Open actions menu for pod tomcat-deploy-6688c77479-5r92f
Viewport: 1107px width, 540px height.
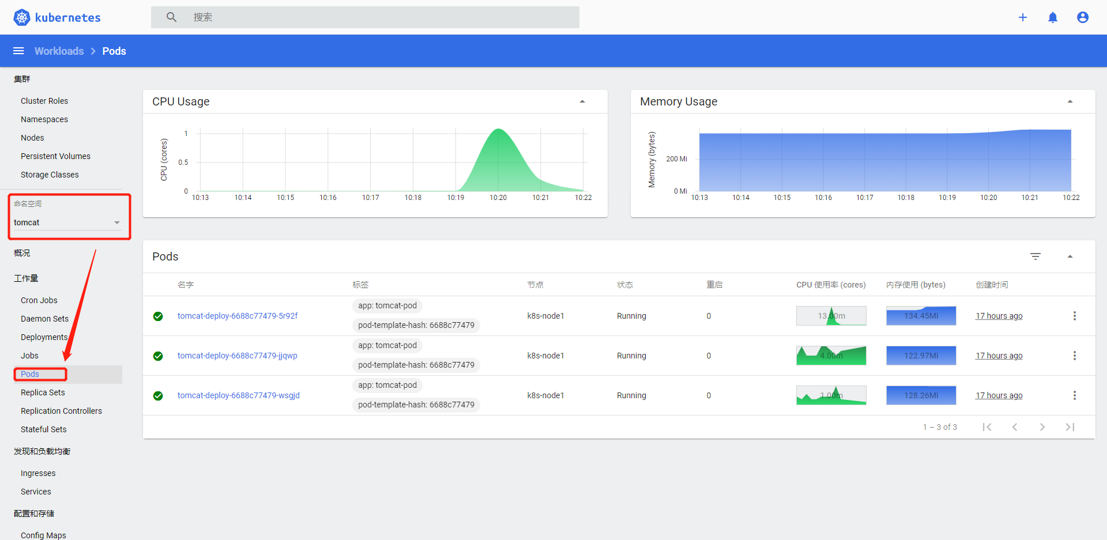[1075, 316]
